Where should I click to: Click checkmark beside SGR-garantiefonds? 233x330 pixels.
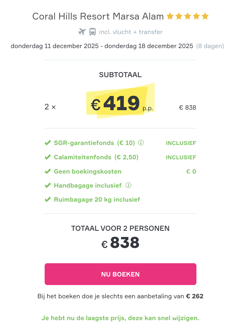click(x=47, y=143)
